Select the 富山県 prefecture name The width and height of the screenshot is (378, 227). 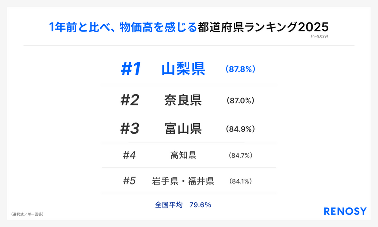[183, 129]
